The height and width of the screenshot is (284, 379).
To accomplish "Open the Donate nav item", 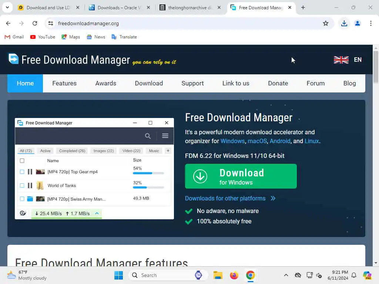I will [x=278, y=83].
